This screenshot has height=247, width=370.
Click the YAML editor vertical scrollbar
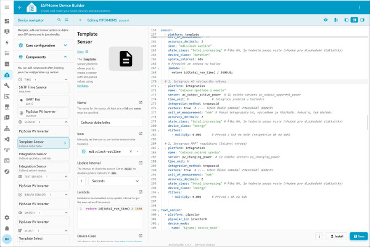[367, 122]
